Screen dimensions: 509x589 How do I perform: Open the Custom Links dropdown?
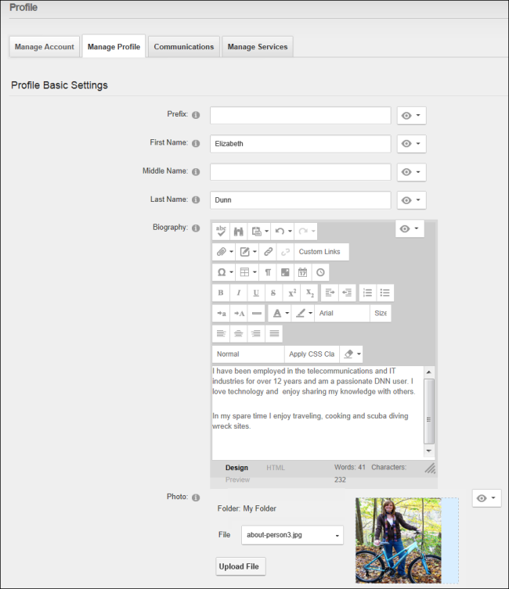321,252
